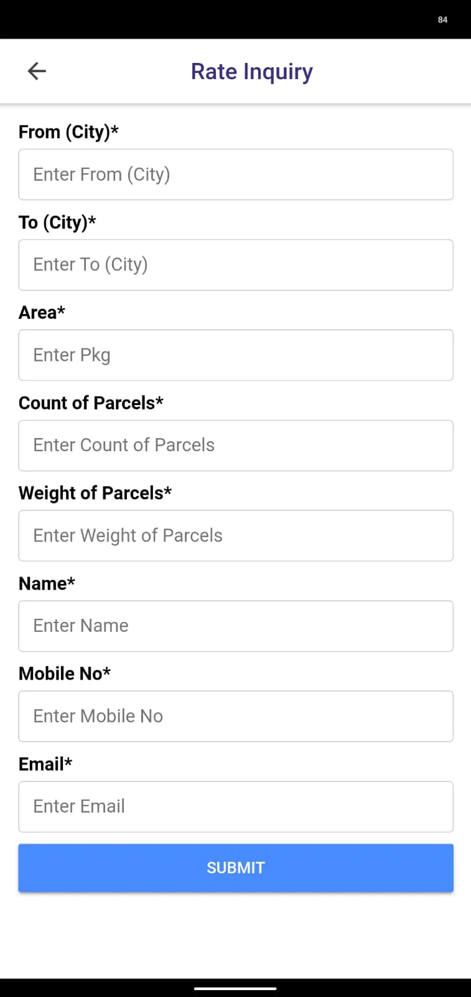Tap the To (City)* label
The width and height of the screenshot is (471, 997).
pyautogui.click(x=57, y=222)
